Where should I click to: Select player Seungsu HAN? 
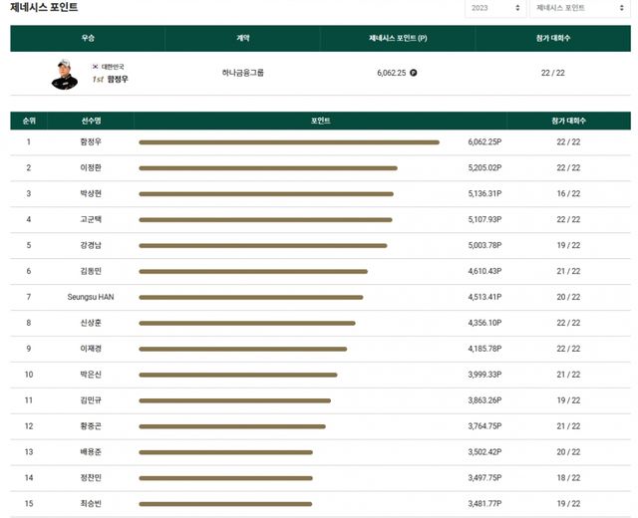point(91,297)
